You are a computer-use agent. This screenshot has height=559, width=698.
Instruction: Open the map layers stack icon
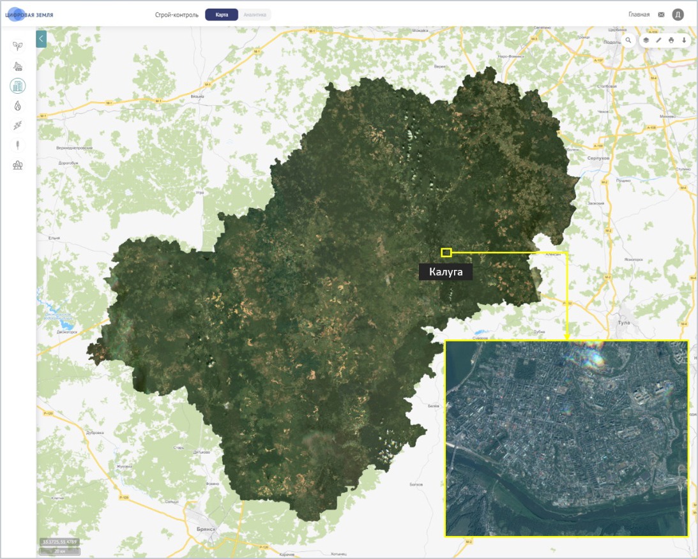(x=646, y=40)
